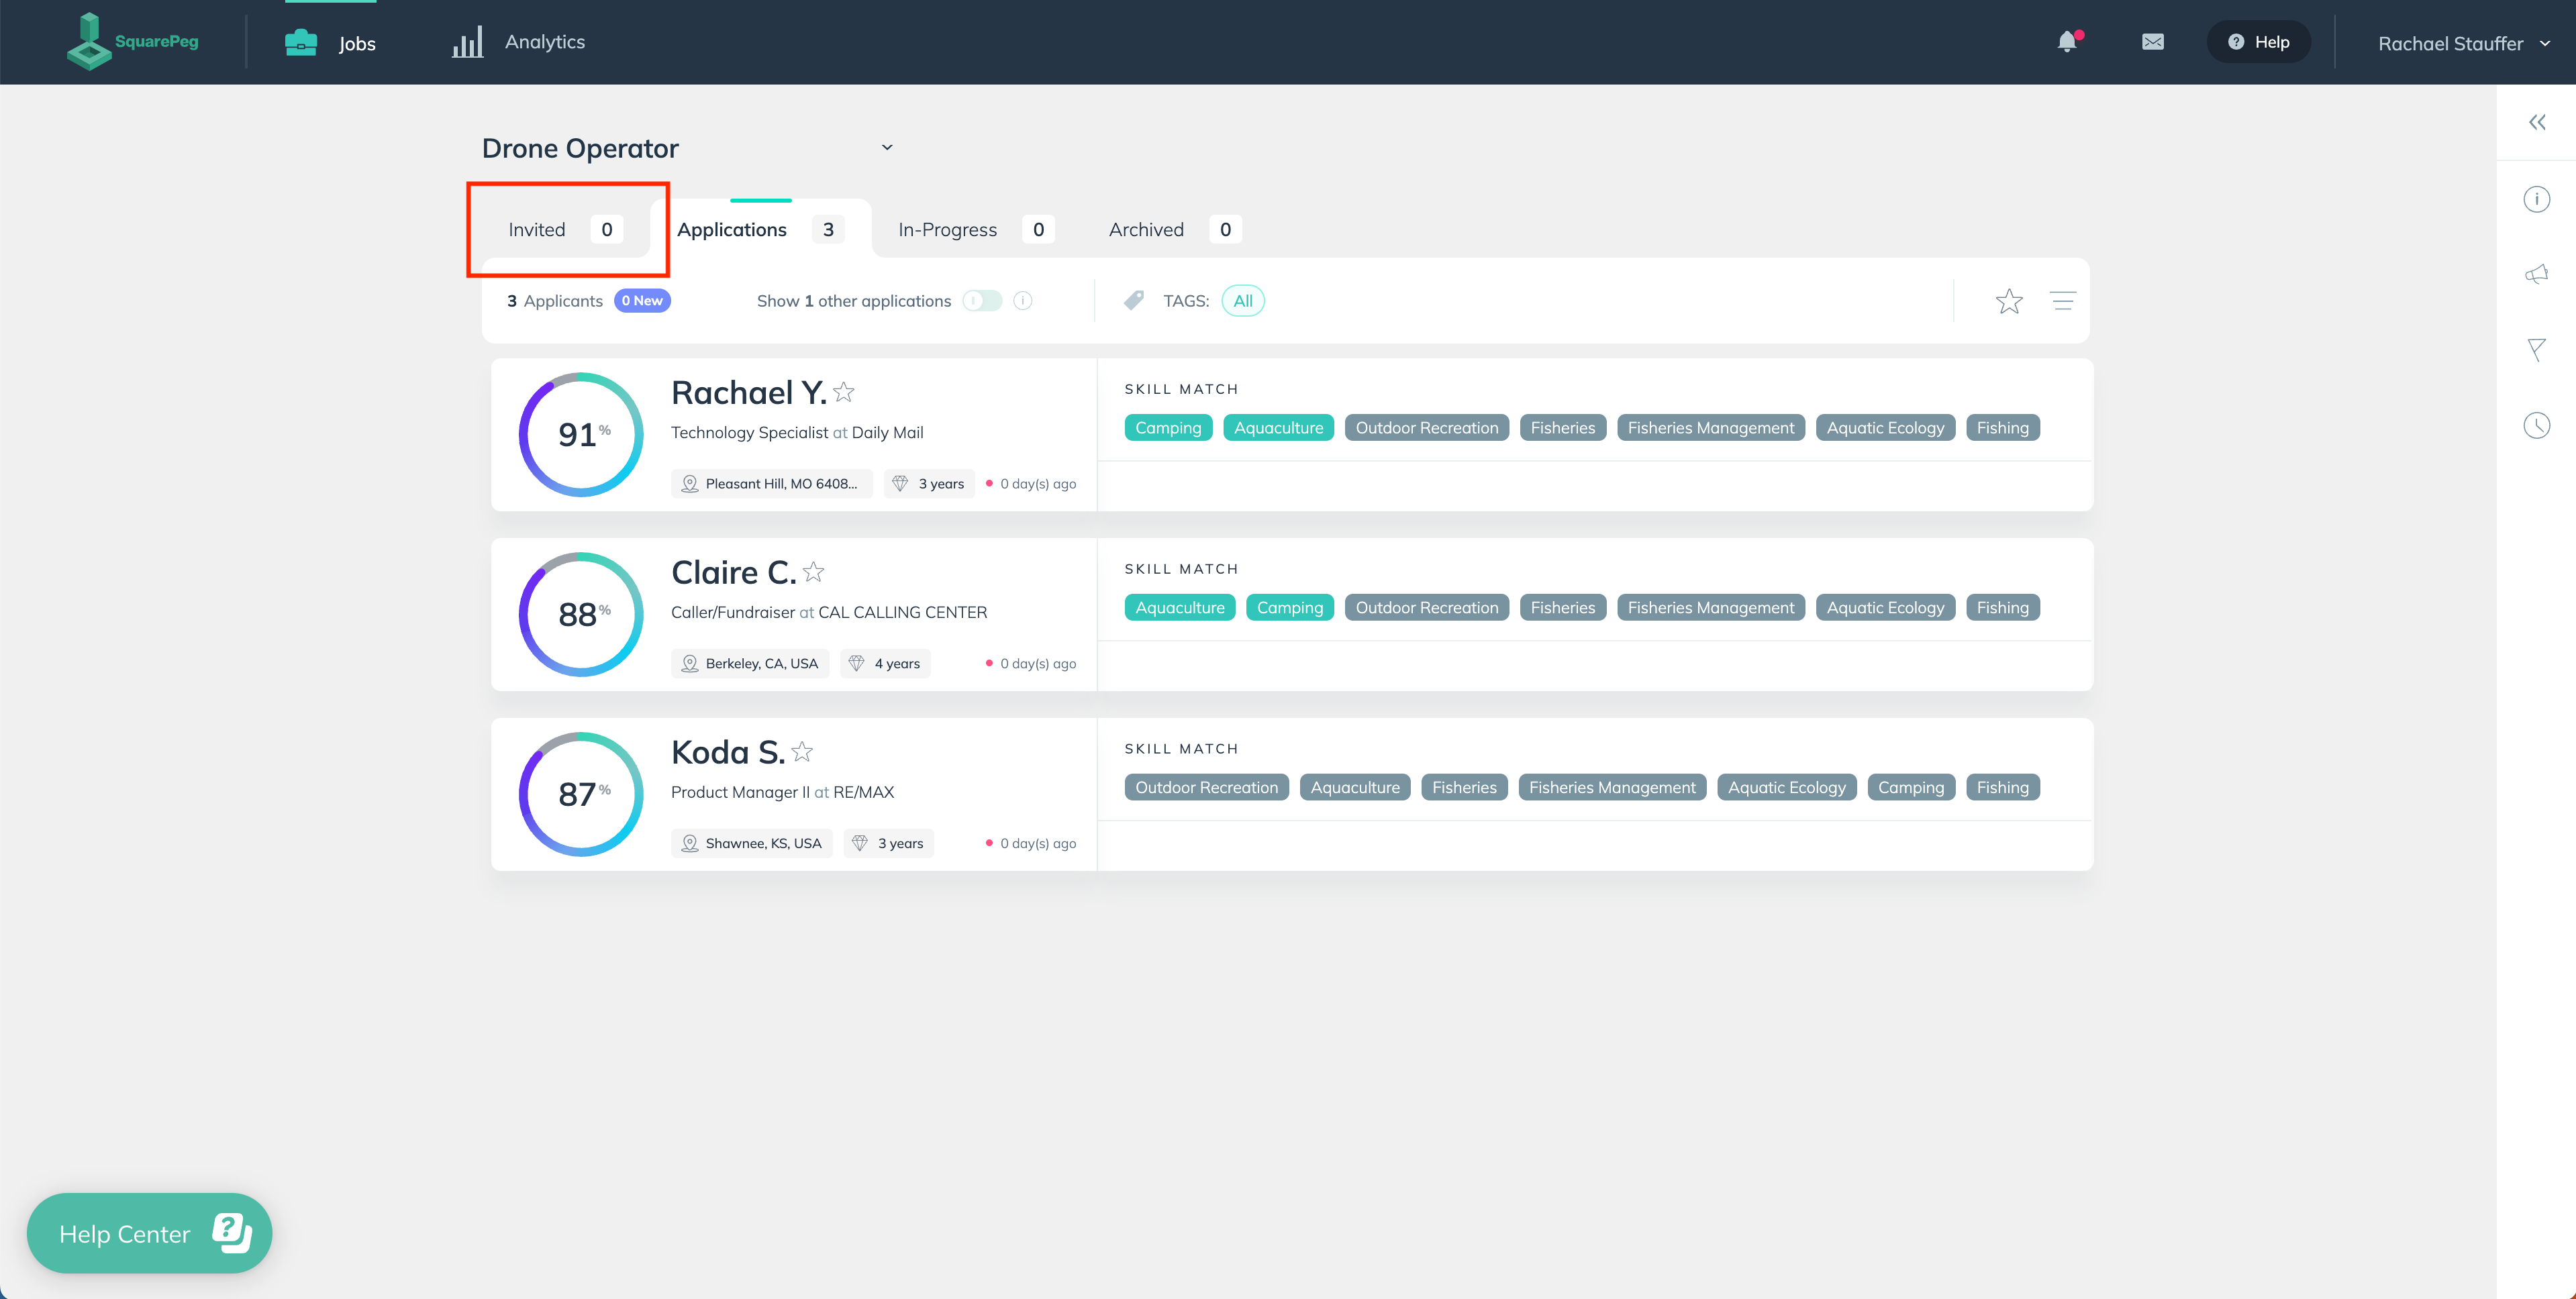This screenshot has height=1299, width=2576.
Task: Open the Analytics section
Action: [520, 42]
